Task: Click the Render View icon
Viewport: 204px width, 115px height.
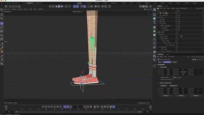Action: coord(140,6)
